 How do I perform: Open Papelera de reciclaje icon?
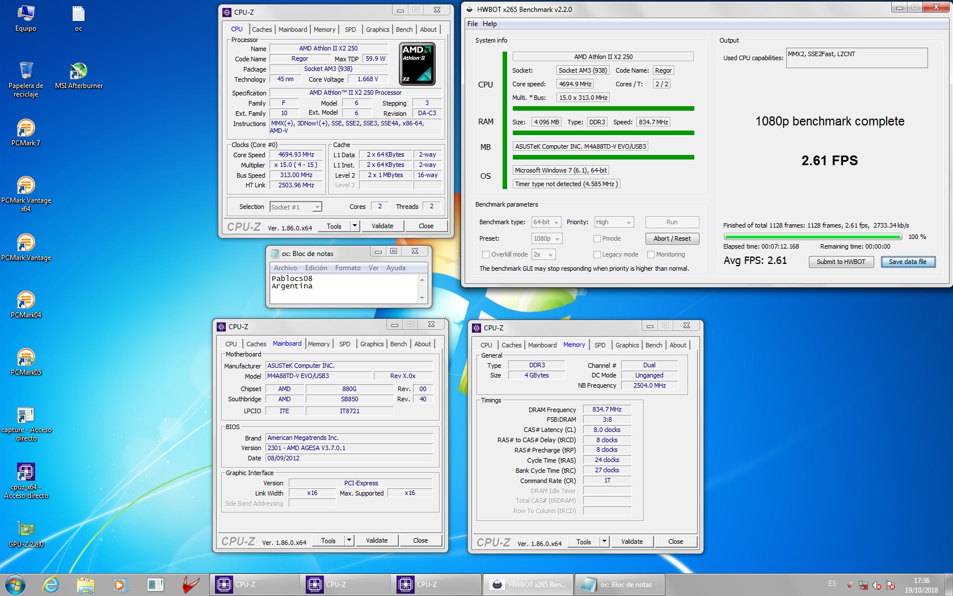tap(26, 79)
